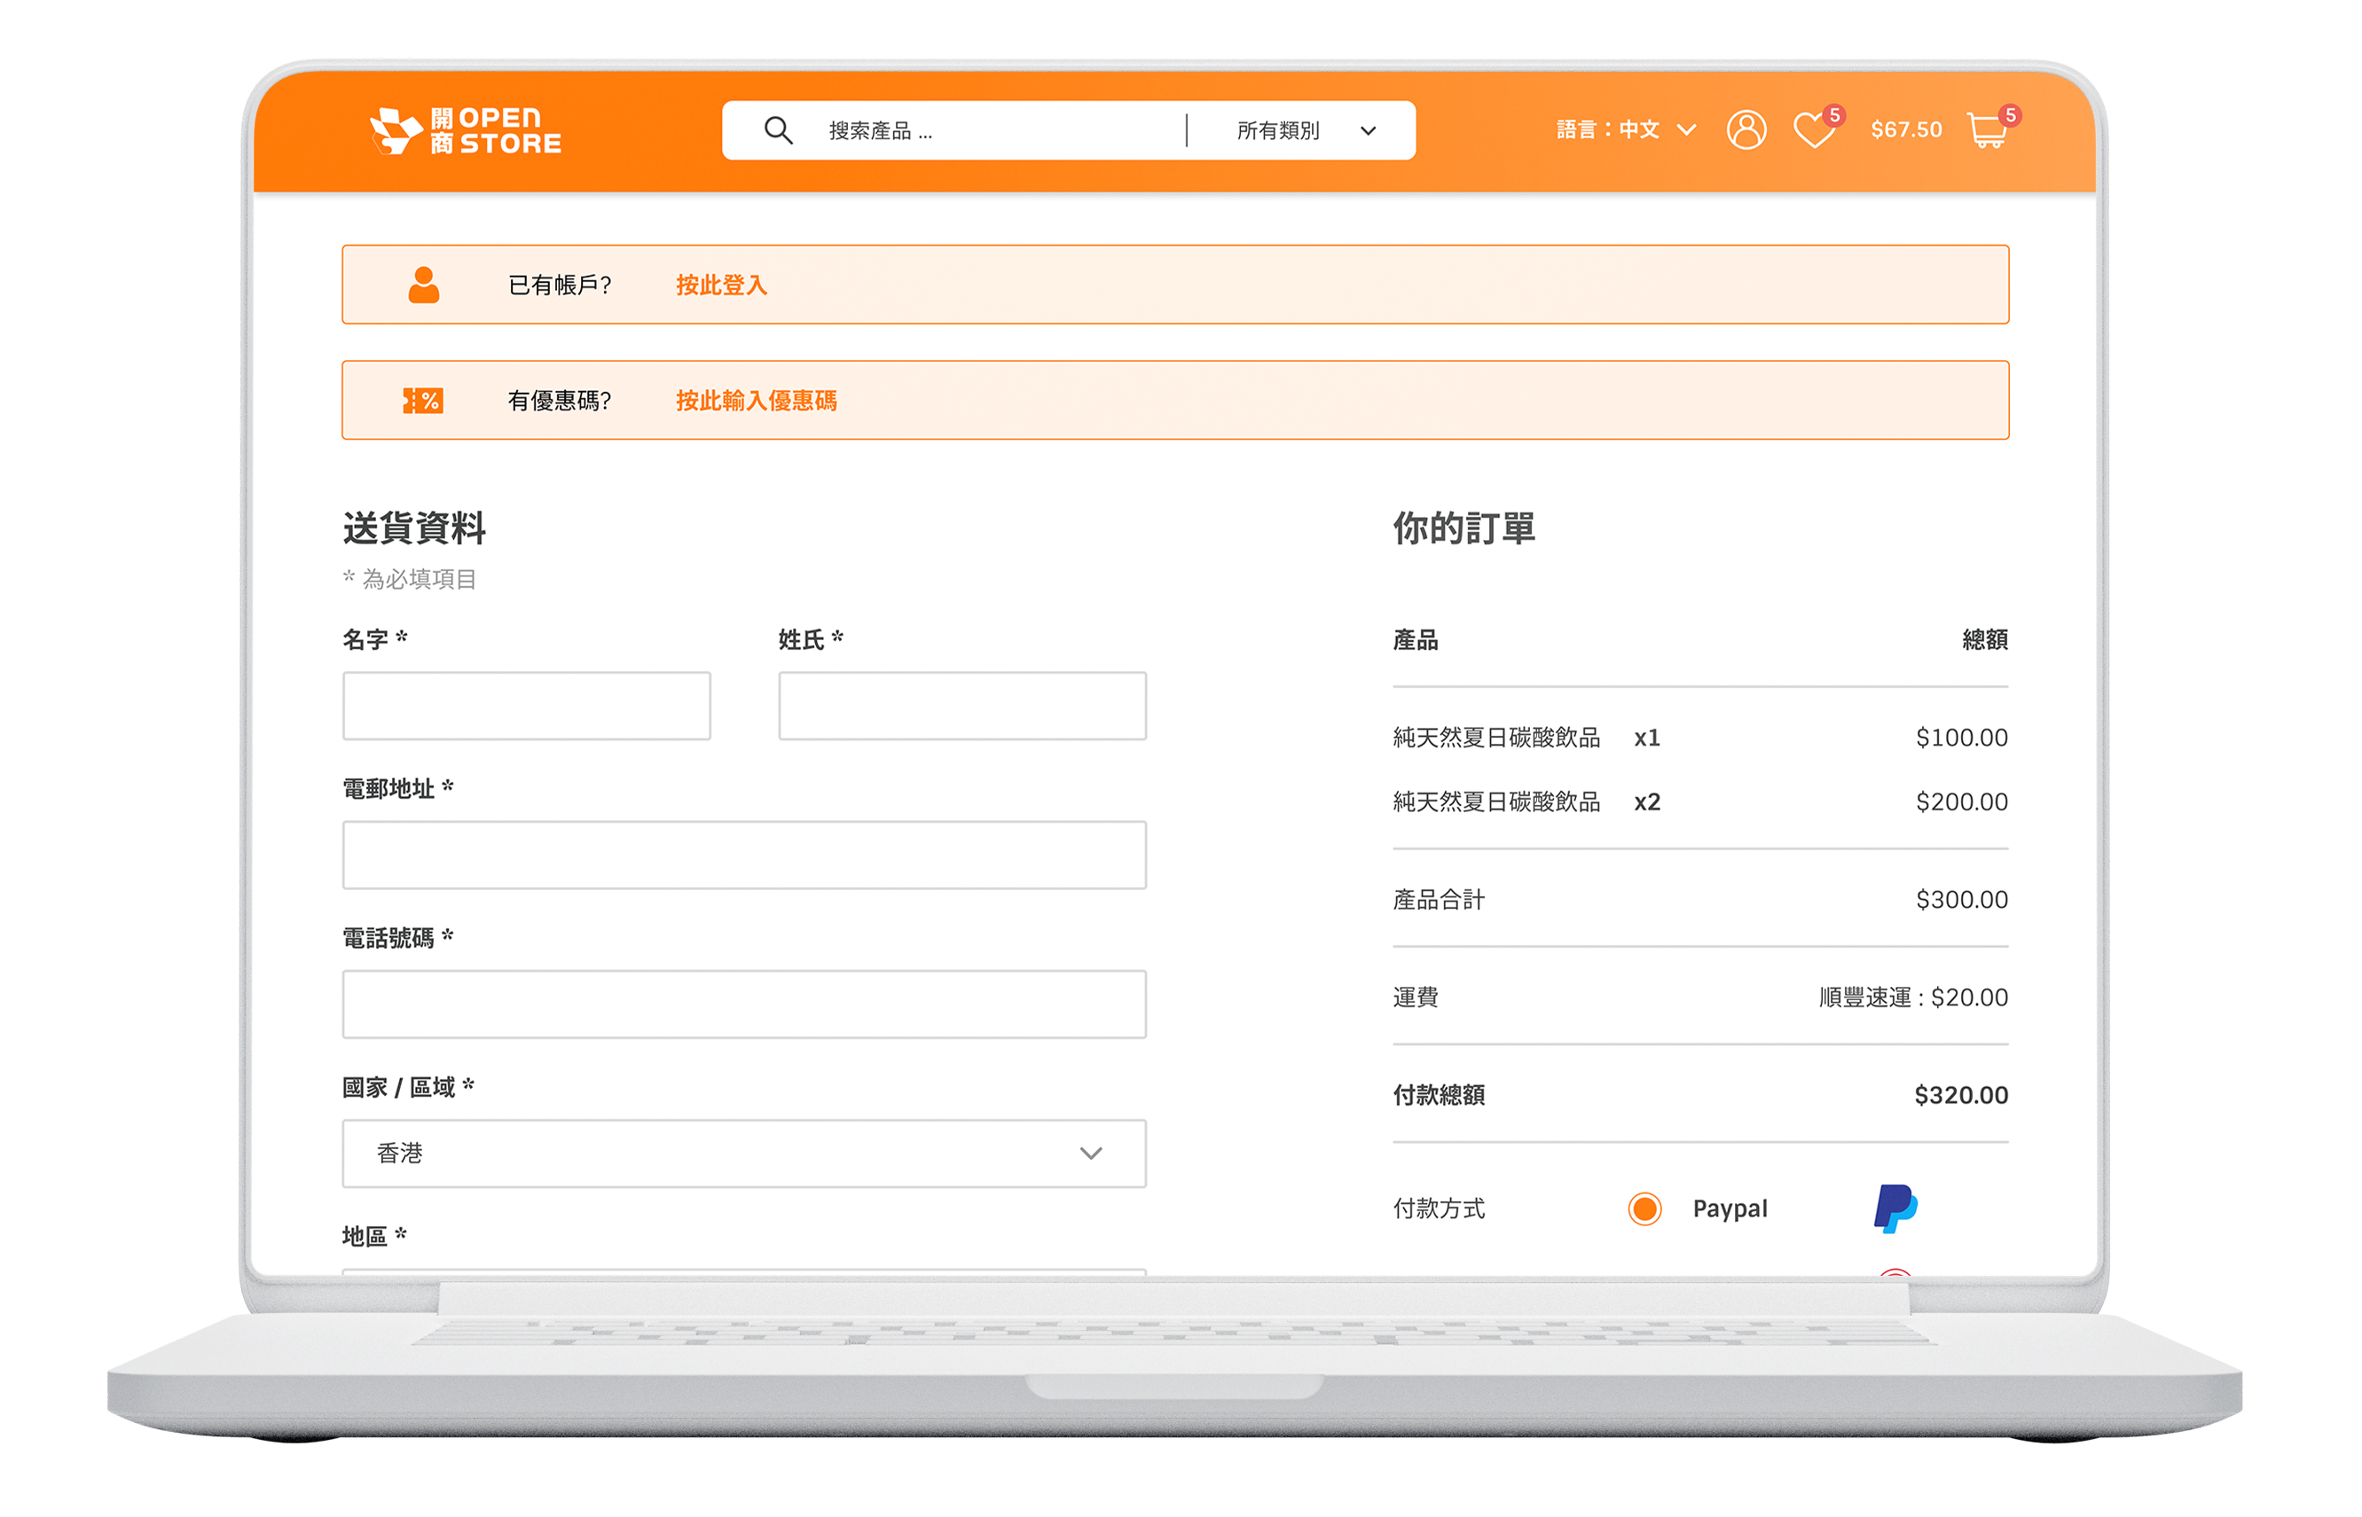
Task: Click the PayPal logo
Action: coord(1895,1208)
